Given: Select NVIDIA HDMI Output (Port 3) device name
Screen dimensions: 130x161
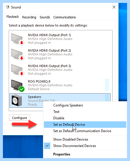Looking at the screenshot, I should tap(49, 66).
